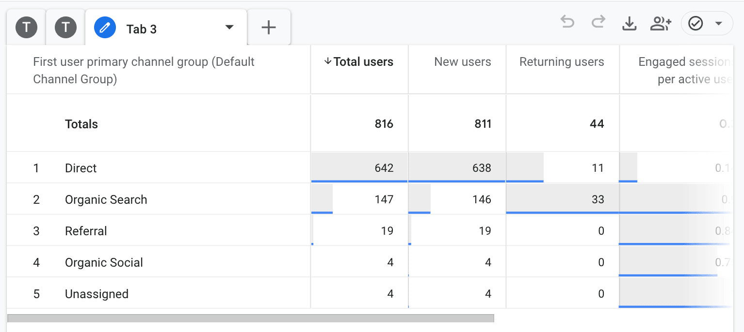Image resolution: width=744 pixels, height=332 pixels.
Task: Sort by New users column header
Action: (x=462, y=62)
